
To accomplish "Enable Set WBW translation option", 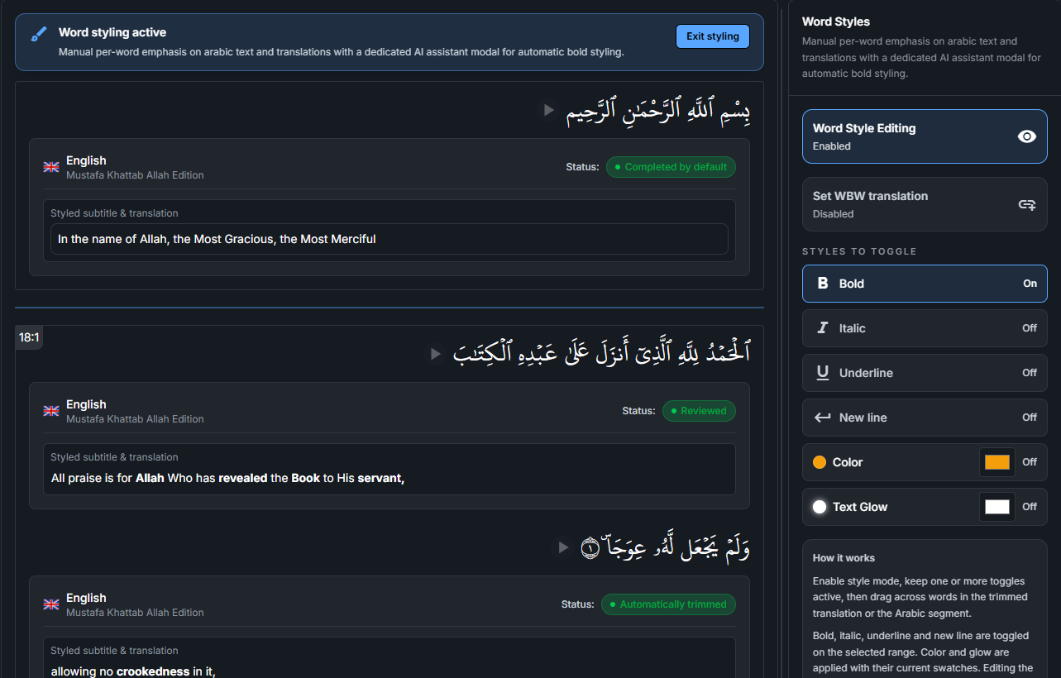I will click(x=925, y=204).
